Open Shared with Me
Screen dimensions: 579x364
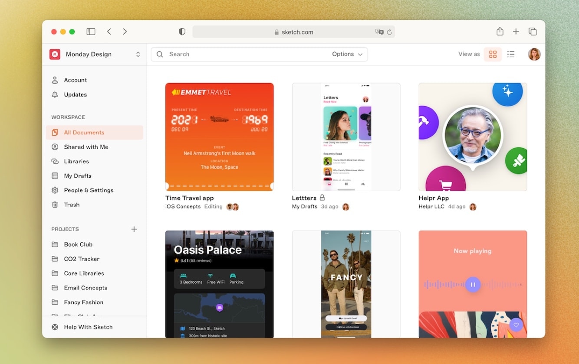pyautogui.click(x=94, y=147)
